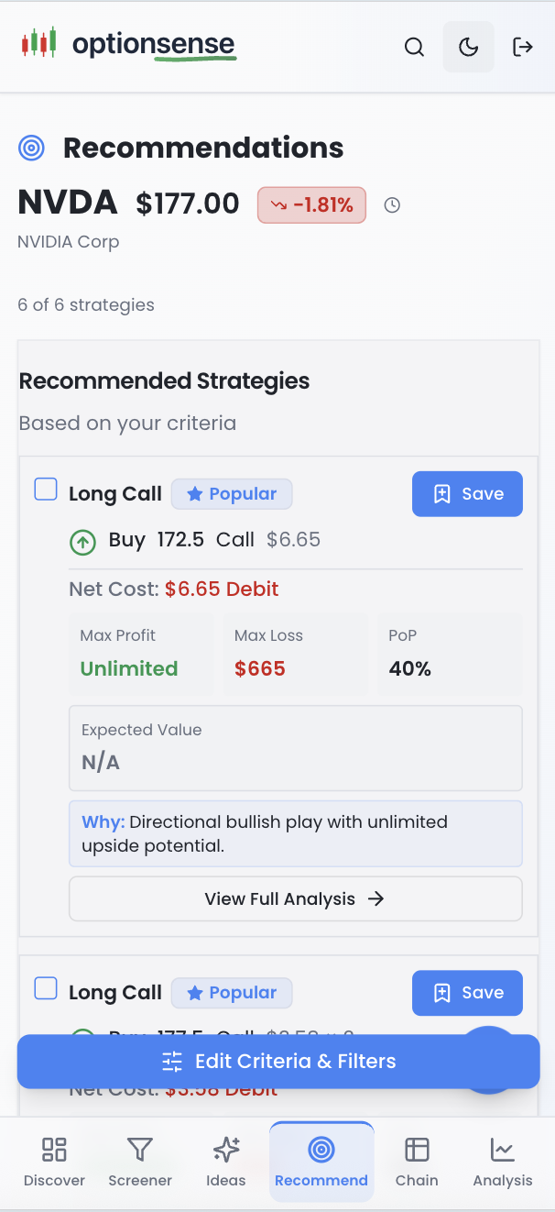Save the first Long Call strategy
Image resolution: width=555 pixels, height=1212 pixels.
pyautogui.click(x=467, y=494)
